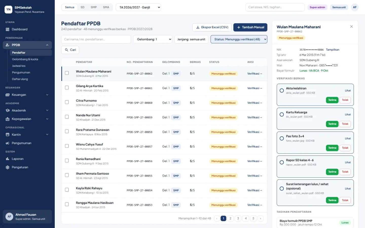Click the Akademik graduation cap icon
The height and width of the screenshot is (228, 365).
(8, 110)
